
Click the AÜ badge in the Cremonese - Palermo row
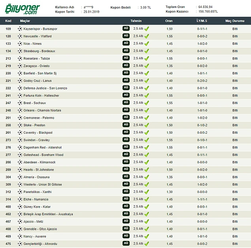(126, 117)
